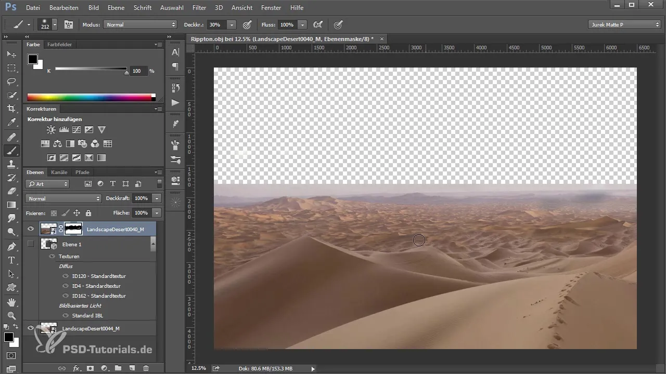Select the Gradient tool
Image resolution: width=666 pixels, height=374 pixels.
pyautogui.click(x=11, y=205)
